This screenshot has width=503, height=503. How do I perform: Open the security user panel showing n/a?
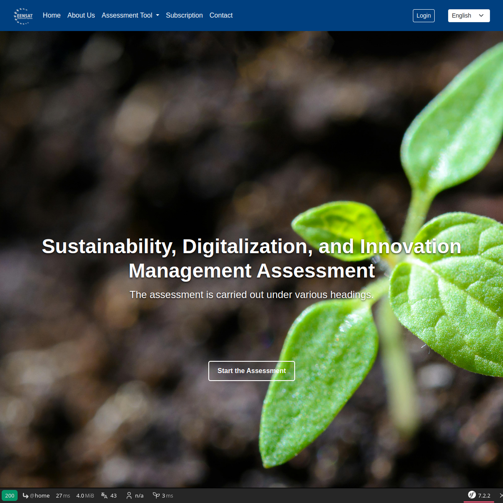tap(135, 495)
